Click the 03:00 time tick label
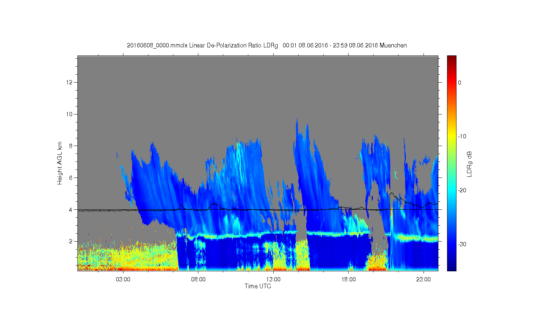The image size is (543, 326). click(x=123, y=280)
